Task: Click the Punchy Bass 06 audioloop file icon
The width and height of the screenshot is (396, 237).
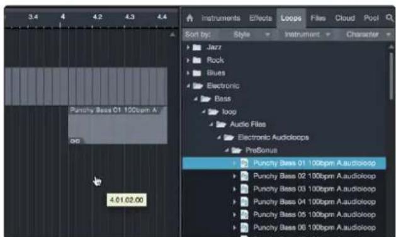Action: (x=244, y=228)
